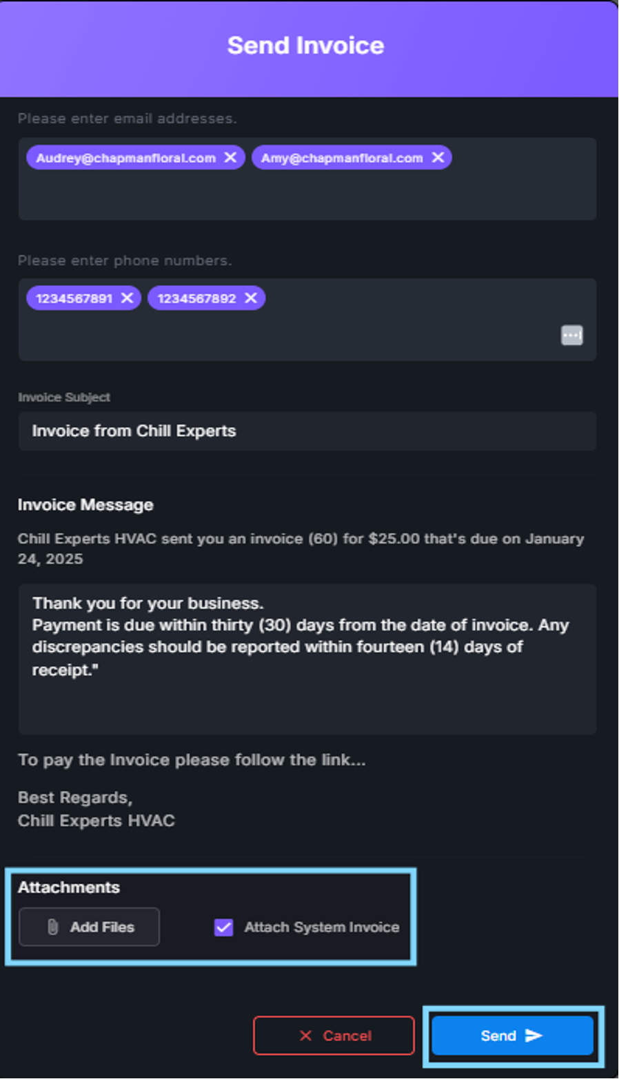619x1079 pixels.
Task: Remove Amy@chapmanfloral.com email chip
Action: tap(438, 158)
